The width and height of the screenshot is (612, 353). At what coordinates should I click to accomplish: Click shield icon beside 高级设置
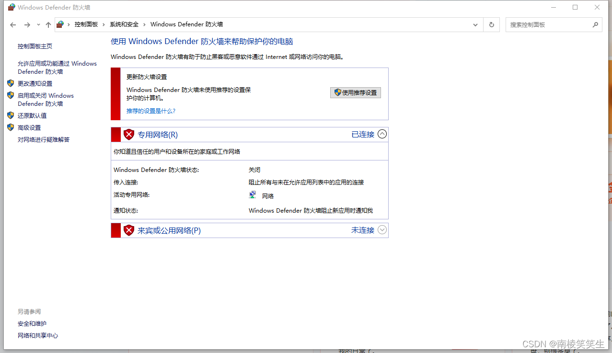point(11,127)
